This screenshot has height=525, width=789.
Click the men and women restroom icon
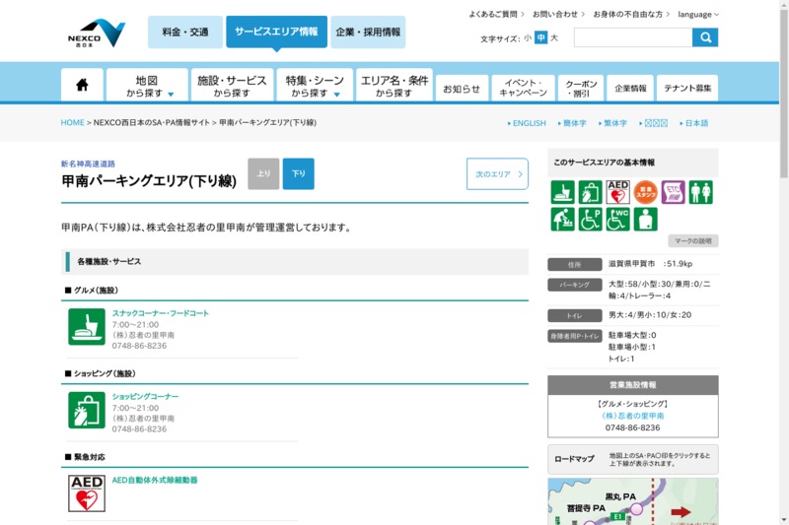[x=700, y=191]
